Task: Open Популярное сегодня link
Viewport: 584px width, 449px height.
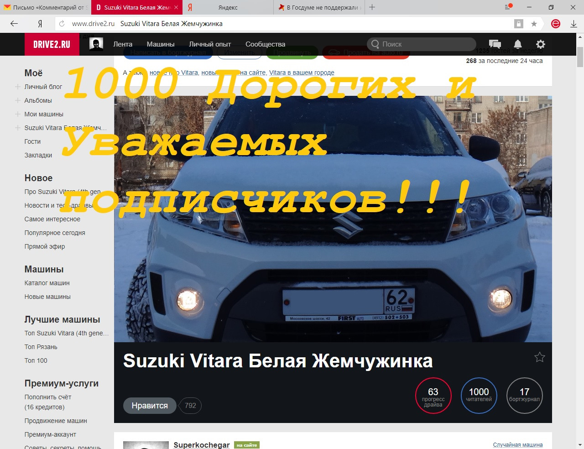Action: pos(55,233)
